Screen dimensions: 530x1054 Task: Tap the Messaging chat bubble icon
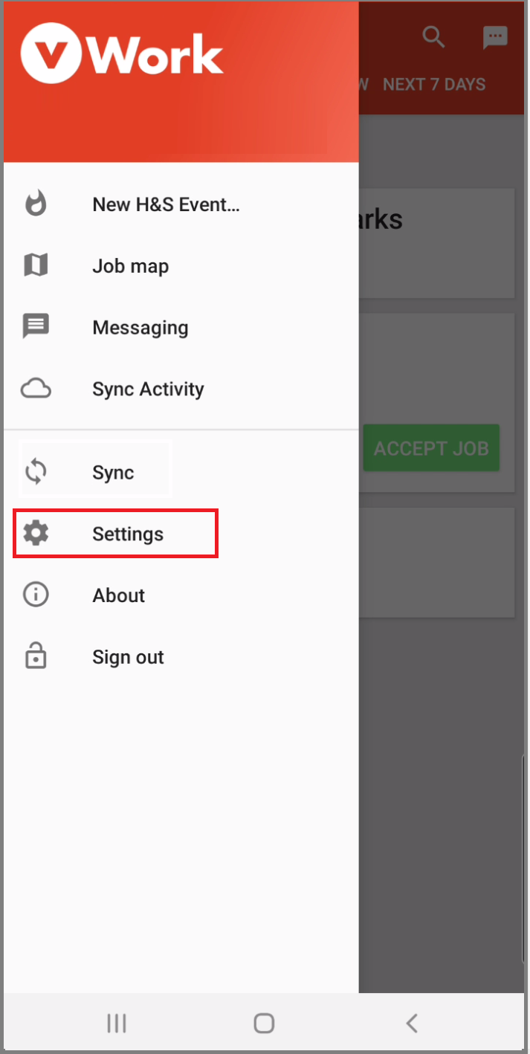coord(35,326)
